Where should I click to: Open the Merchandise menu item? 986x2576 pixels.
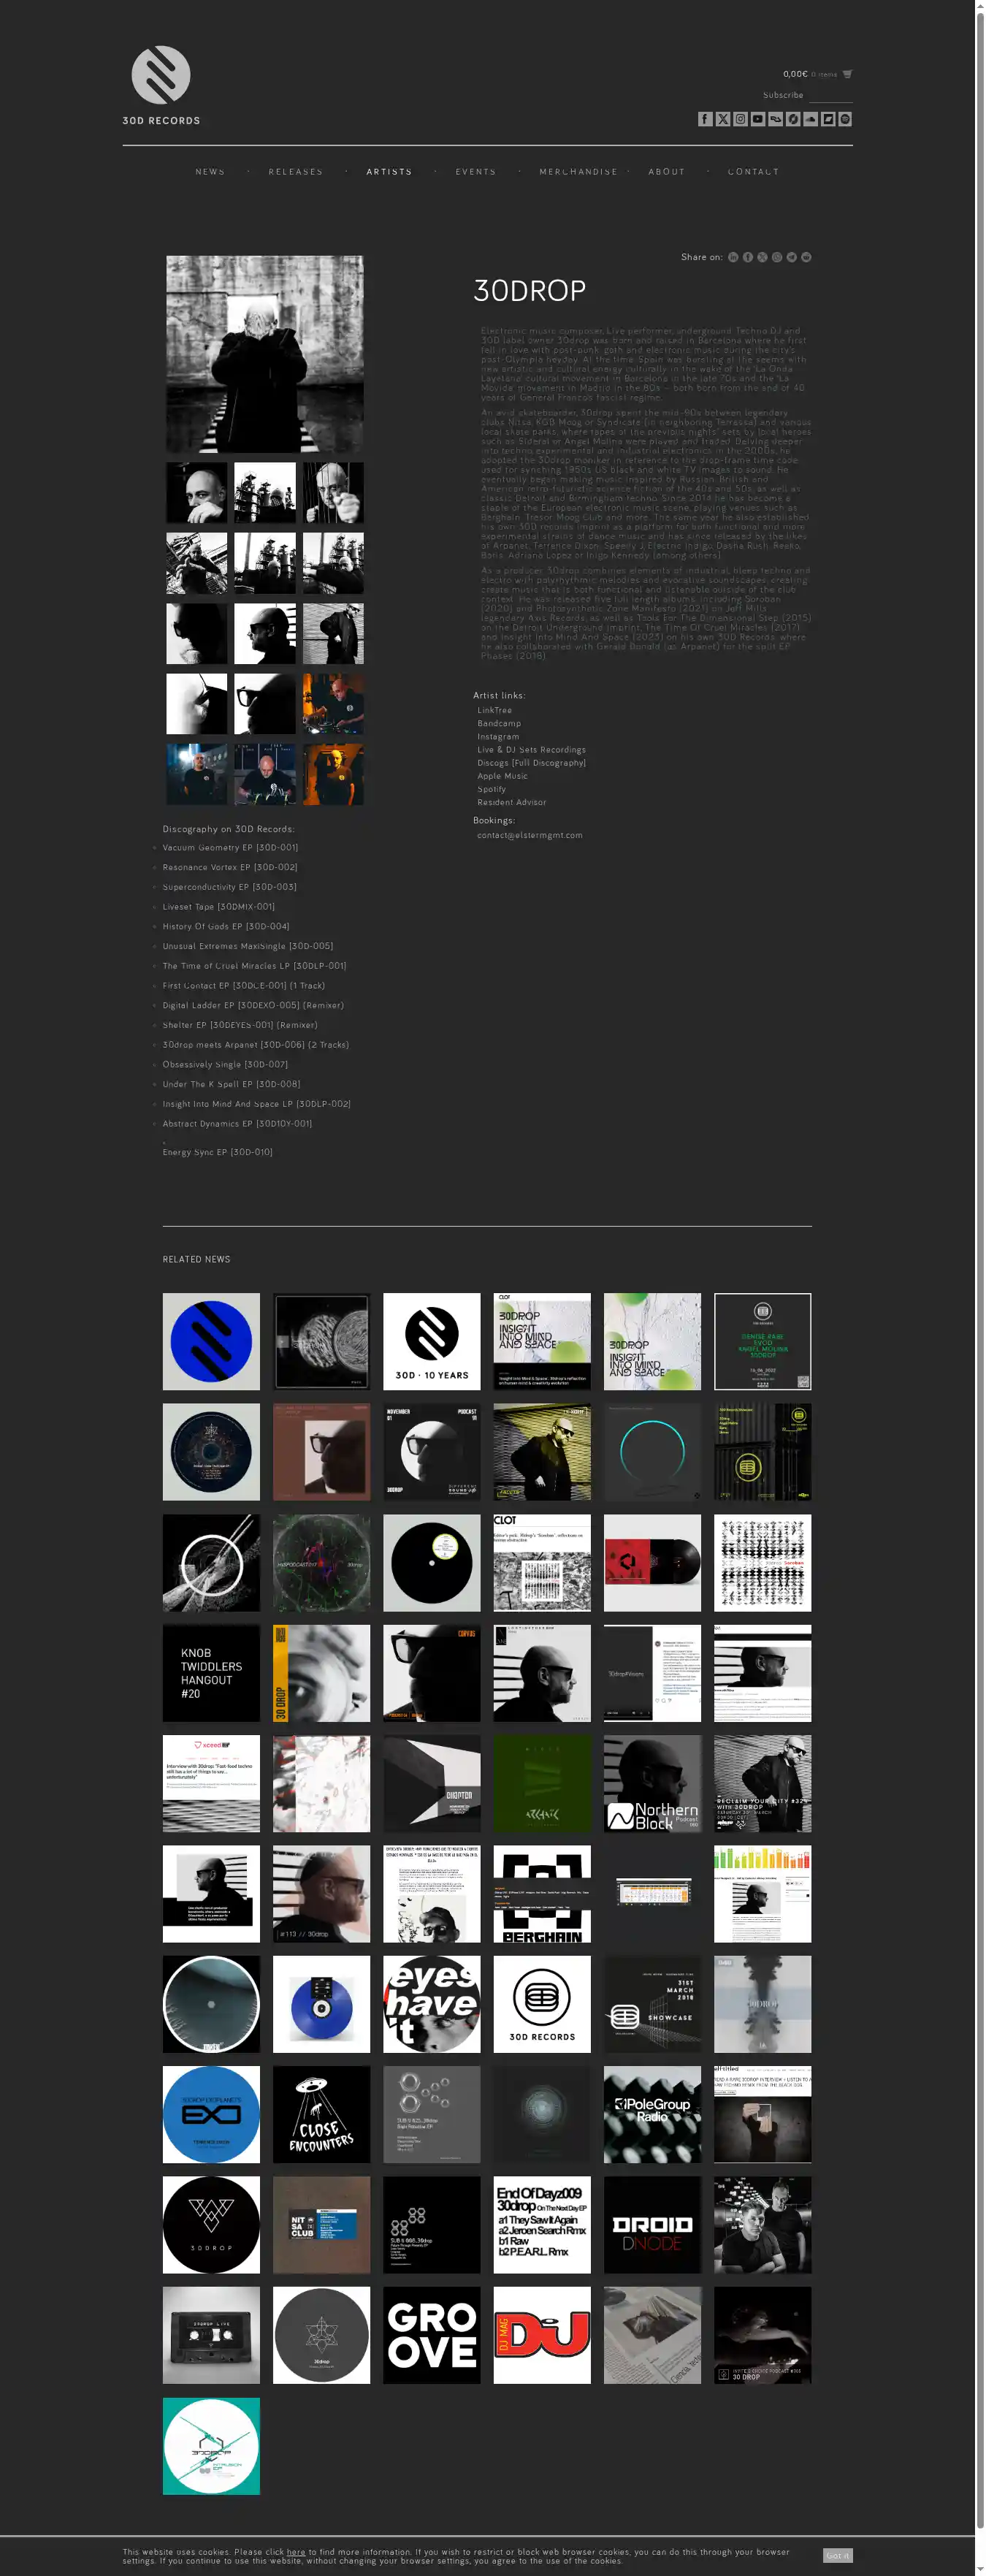tap(578, 172)
